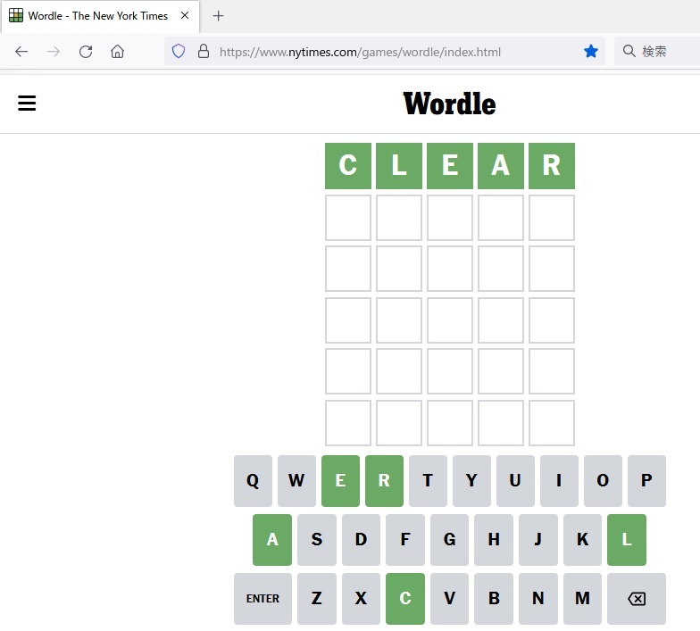
Task: Tap the G key
Action: [x=450, y=539]
